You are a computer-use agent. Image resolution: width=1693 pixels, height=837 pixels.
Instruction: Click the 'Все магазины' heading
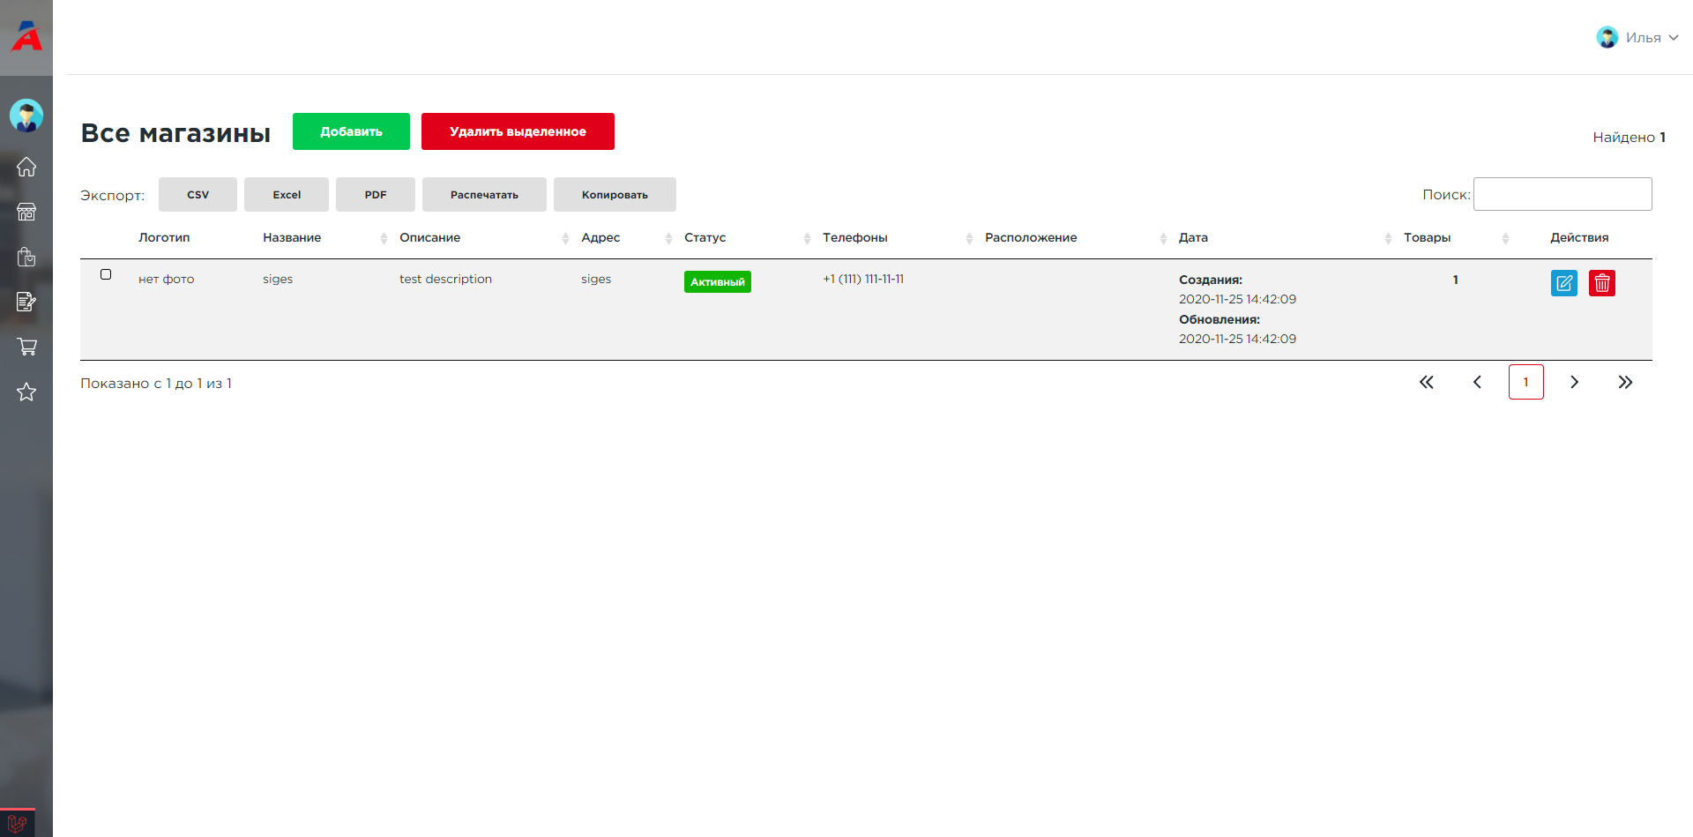pyautogui.click(x=175, y=132)
